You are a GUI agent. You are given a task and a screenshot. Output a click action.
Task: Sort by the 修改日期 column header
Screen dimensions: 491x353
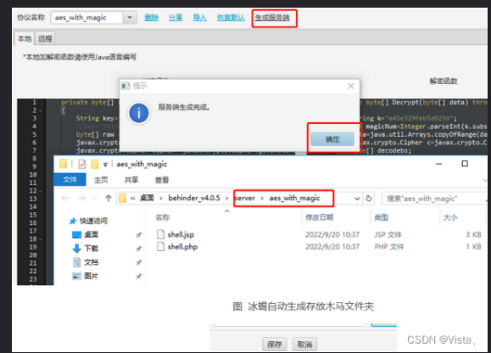coord(319,217)
